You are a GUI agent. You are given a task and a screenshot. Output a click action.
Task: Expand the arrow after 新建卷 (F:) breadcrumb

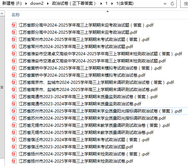26,4
